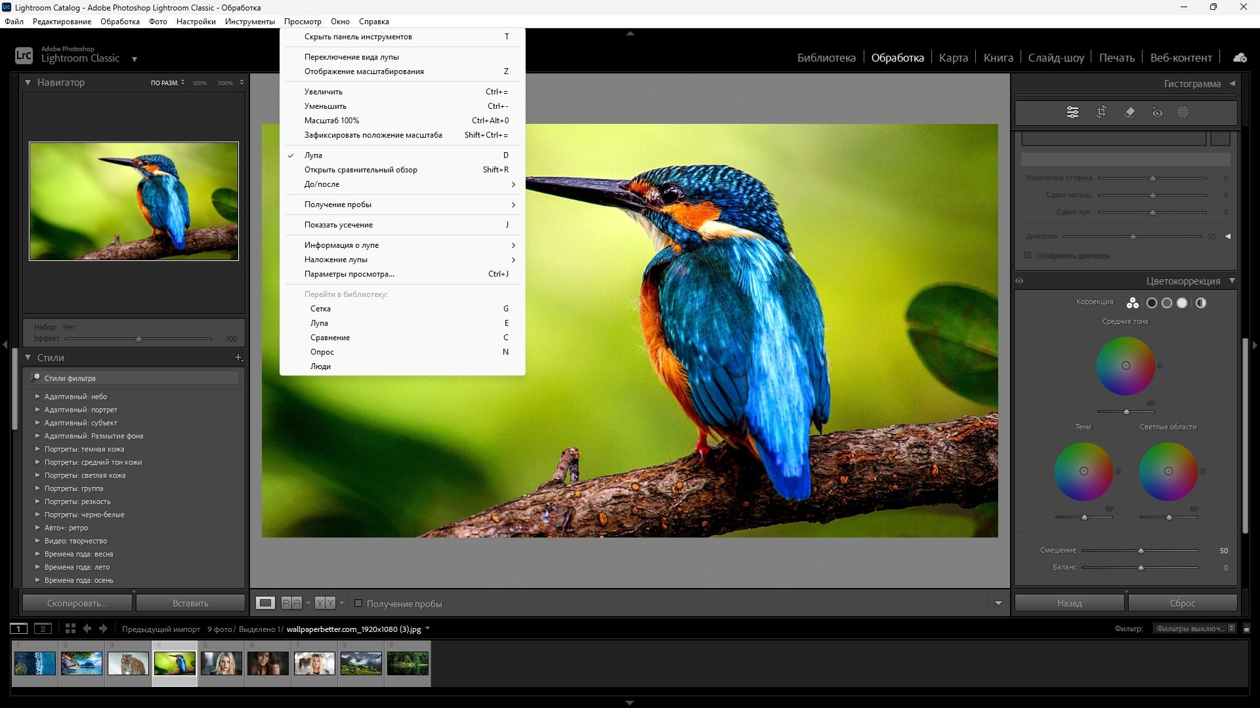Click the Смешение slider handle
Screen dimensions: 1260x708
pos(1141,551)
